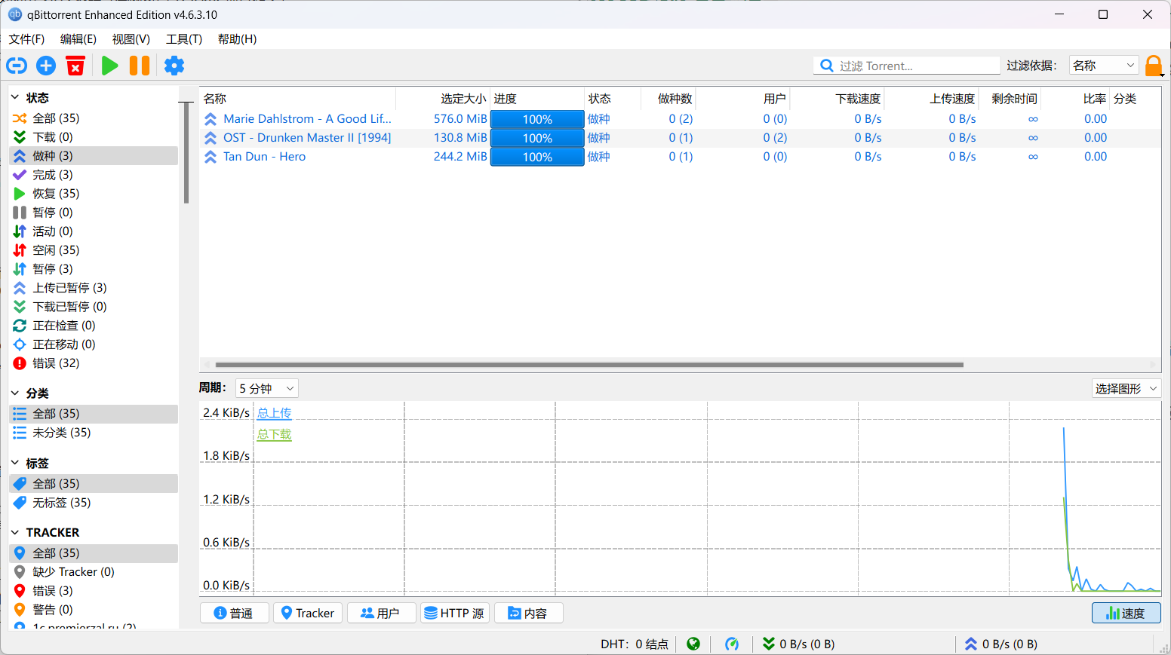Resume torrents with the green play icon
The image size is (1171, 655).
[x=109, y=66]
